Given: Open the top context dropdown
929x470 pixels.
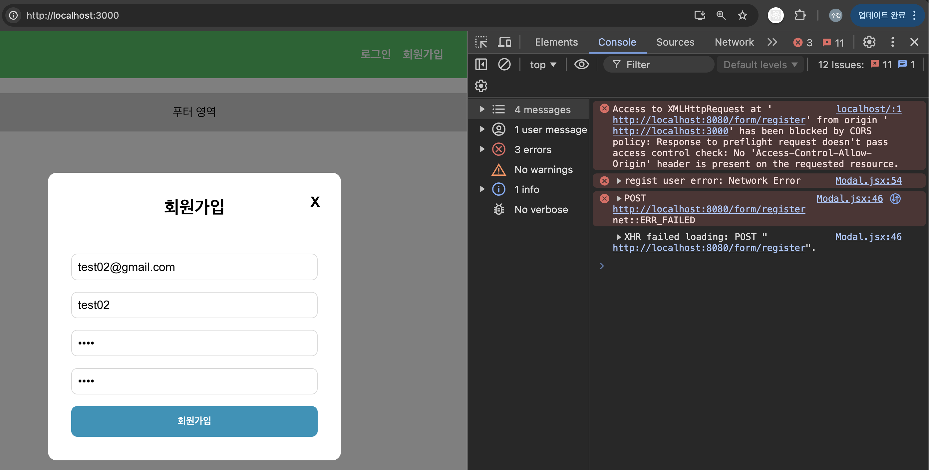Looking at the screenshot, I should click(x=543, y=65).
